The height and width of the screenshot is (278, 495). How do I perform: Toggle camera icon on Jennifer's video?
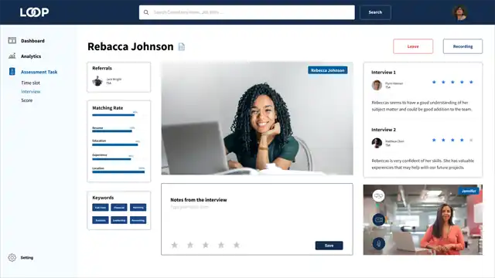pyautogui.click(x=378, y=219)
